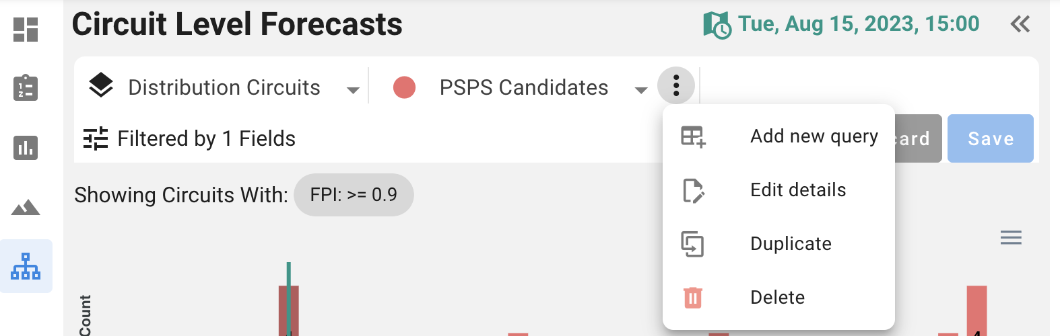Choose Edit details from the menu
The height and width of the screenshot is (336, 1060).
click(x=798, y=190)
